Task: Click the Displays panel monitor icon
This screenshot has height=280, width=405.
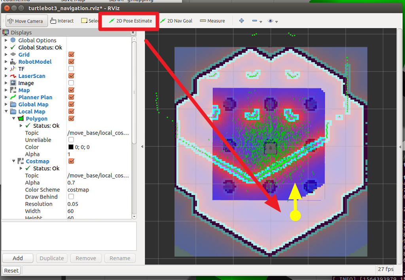Action: [x=6, y=32]
